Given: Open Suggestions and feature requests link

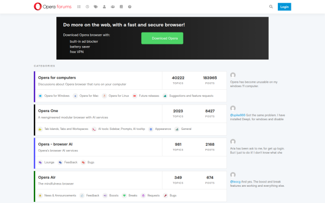Looking at the screenshot, I should 191,96.
